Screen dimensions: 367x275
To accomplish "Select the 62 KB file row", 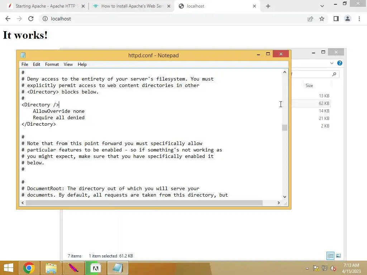I will pos(311,103).
